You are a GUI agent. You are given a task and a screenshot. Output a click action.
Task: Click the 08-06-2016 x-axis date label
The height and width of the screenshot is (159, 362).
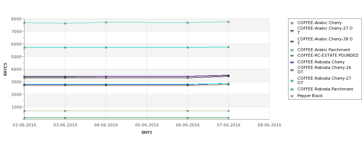[x=270, y=125]
